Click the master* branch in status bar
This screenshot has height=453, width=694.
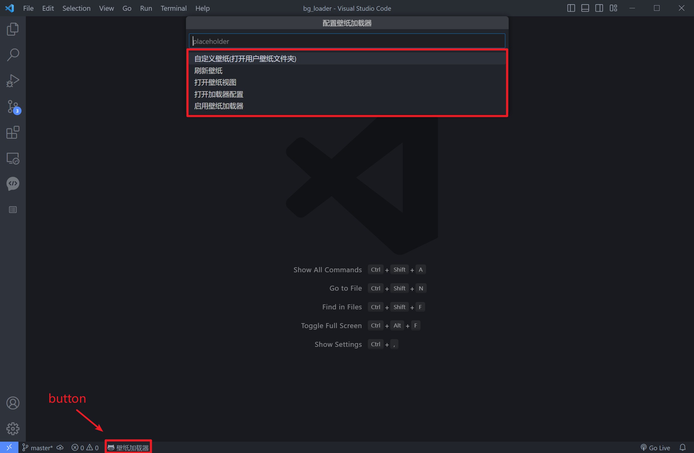coord(37,448)
